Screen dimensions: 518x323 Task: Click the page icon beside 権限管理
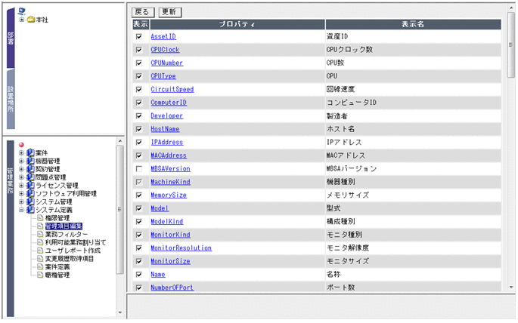[x=40, y=218]
